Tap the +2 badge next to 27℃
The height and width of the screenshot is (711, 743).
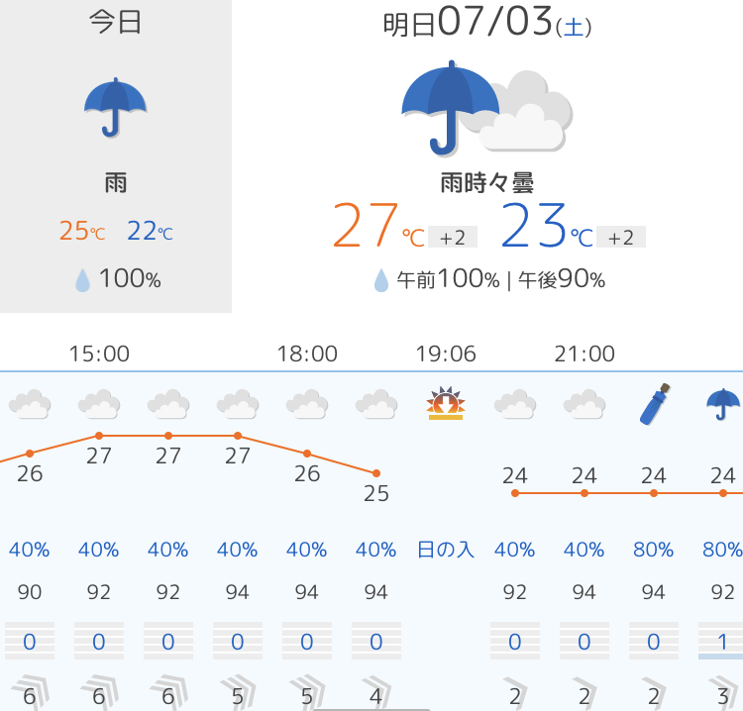click(x=453, y=237)
